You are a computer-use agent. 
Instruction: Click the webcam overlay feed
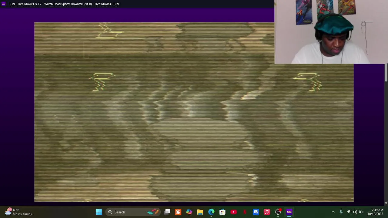[x=331, y=32]
